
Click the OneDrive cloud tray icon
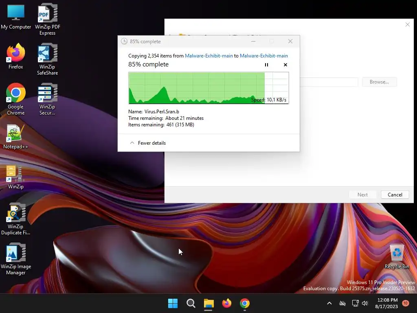coord(342,303)
